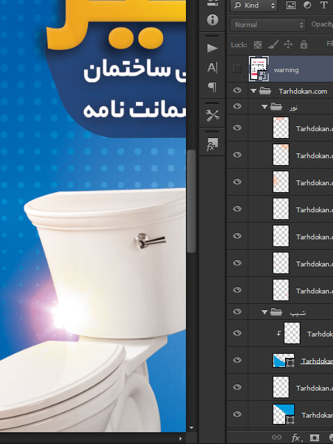The width and height of the screenshot is (333, 444).
Task: Add a layer style with fx button
Action: click(296, 438)
